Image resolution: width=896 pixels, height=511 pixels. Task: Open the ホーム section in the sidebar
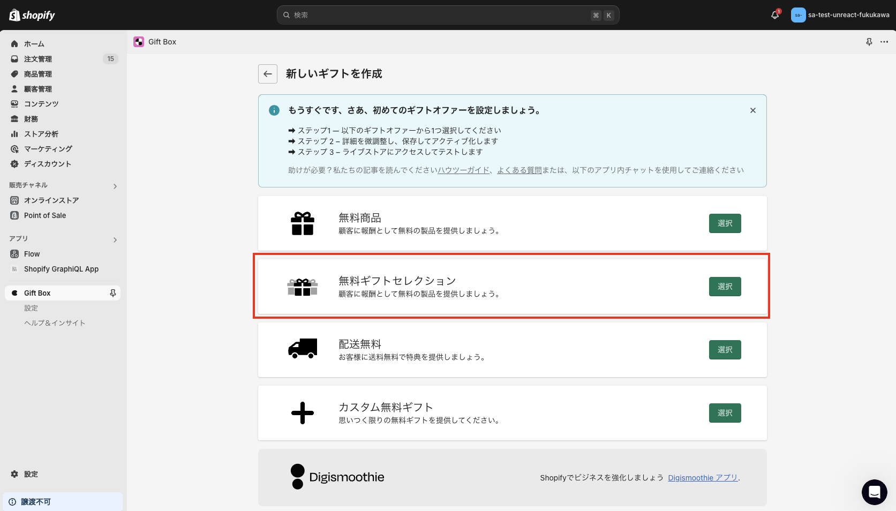[x=34, y=43]
